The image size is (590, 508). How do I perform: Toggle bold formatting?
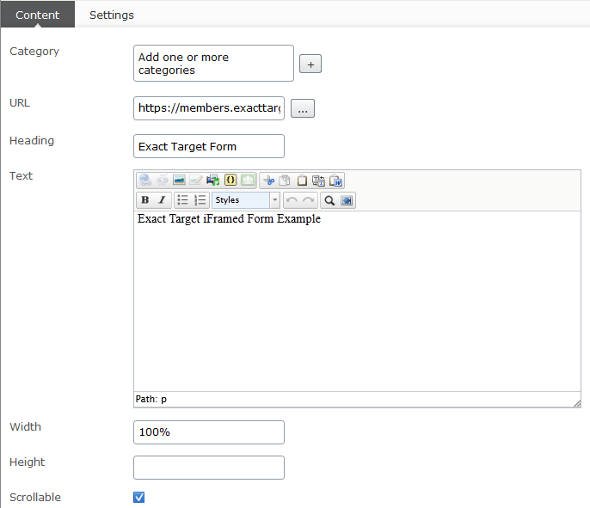[x=145, y=200]
